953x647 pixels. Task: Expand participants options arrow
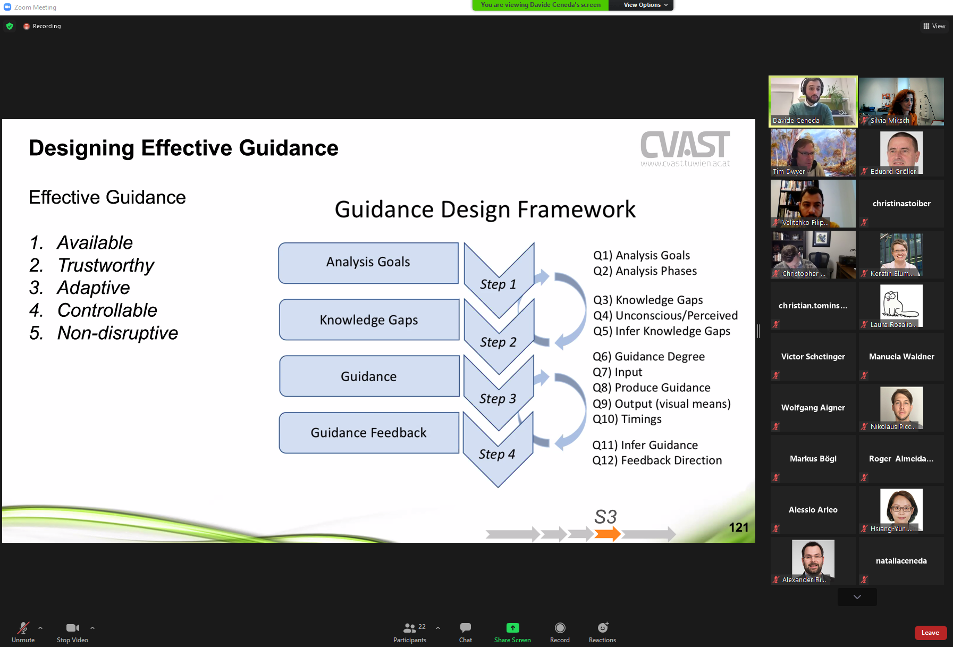(x=438, y=628)
